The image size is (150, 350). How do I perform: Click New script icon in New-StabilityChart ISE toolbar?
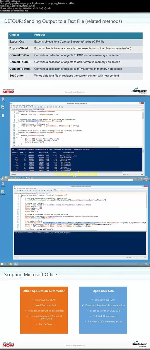coord(15,190)
